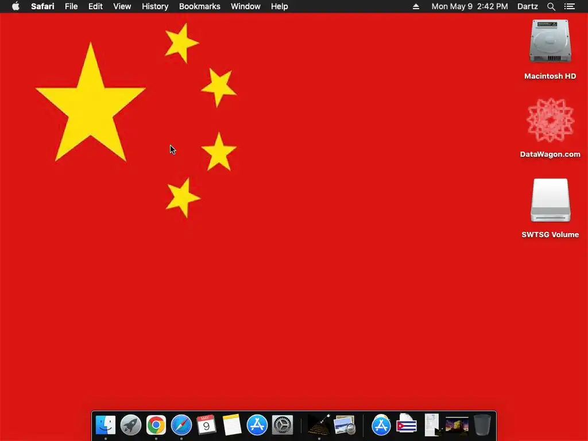This screenshot has height=441, width=588.
Task: Launch Google Chrome from the Dock
Action: click(x=156, y=425)
